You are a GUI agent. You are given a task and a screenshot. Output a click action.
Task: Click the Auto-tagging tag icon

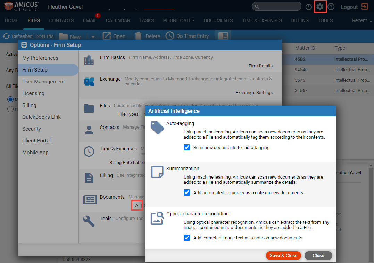click(x=157, y=128)
